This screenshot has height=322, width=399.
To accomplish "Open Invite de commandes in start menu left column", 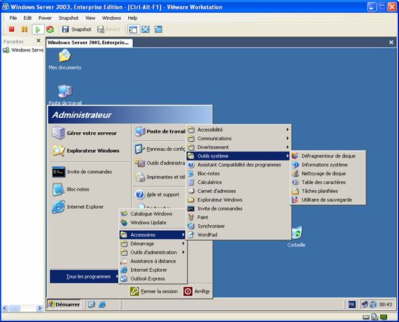I will (82, 172).
